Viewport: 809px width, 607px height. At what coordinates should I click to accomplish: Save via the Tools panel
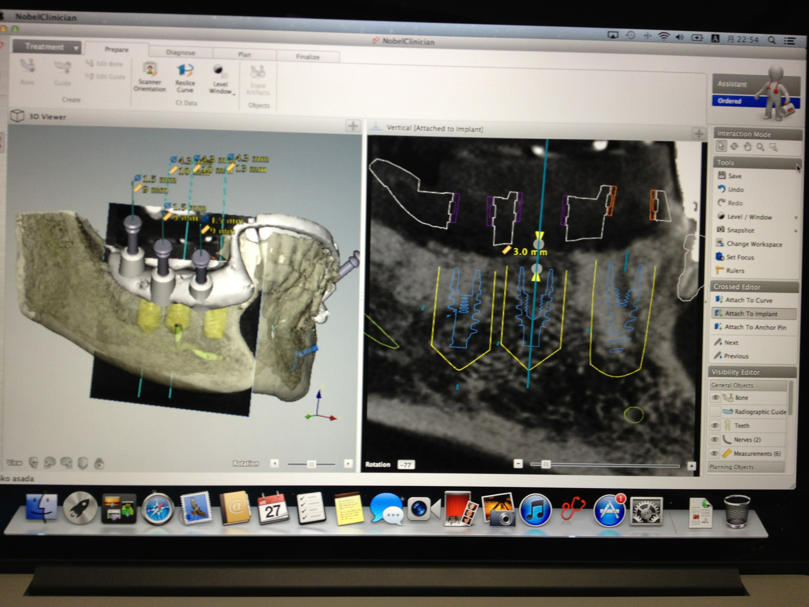pyautogui.click(x=730, y=176)
